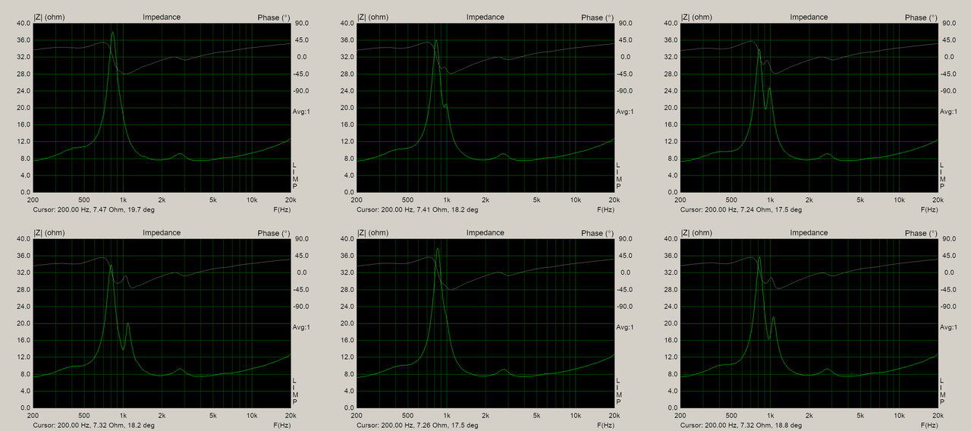Click the F(Hz) axis label on the 7.26 Ohm graph
The image size is (971, 431).
607,425
